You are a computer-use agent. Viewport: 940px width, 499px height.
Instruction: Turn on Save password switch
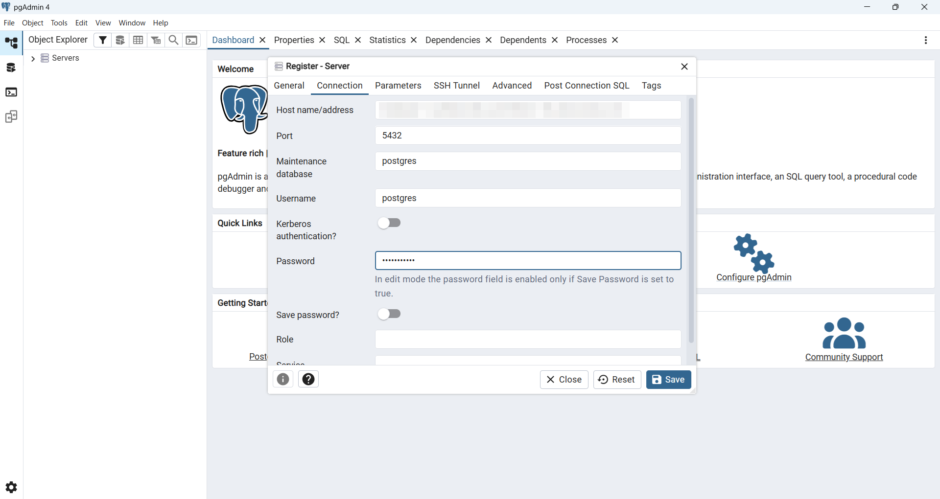point(390,314)
